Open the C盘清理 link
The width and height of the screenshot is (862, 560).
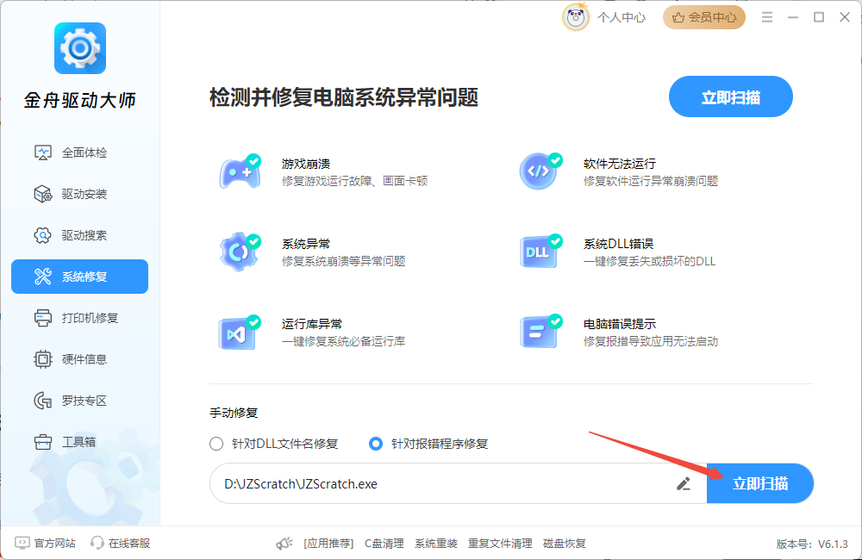click(384, 544)
